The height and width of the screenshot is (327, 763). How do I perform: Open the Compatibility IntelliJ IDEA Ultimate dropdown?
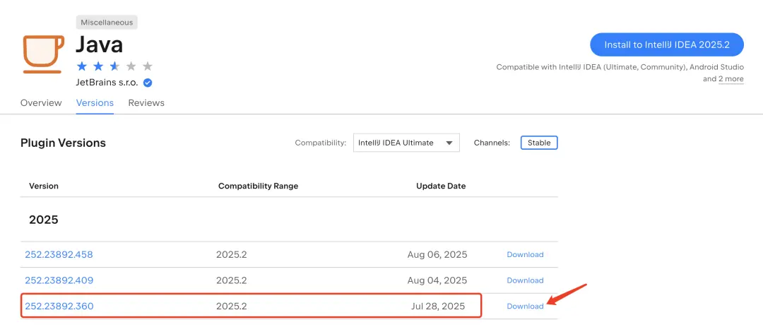(x=406, y=143)
